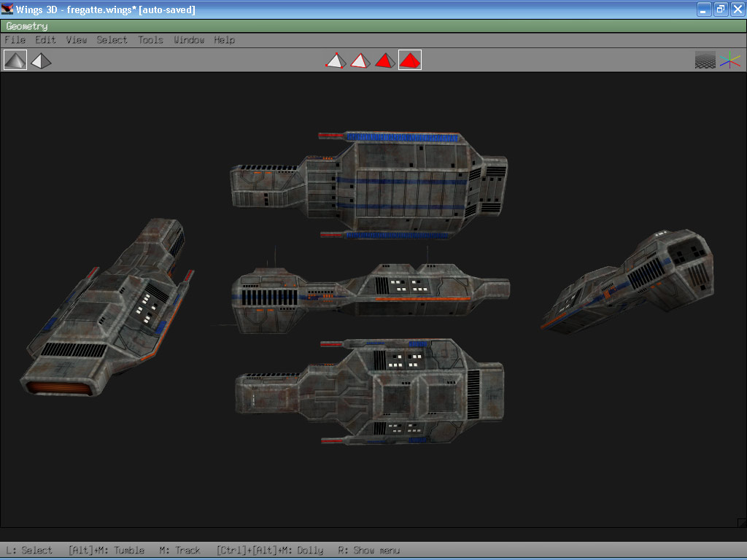Switch to Face selection mode
The height and width of the screenshot is (560, 747).
(384, 61)
